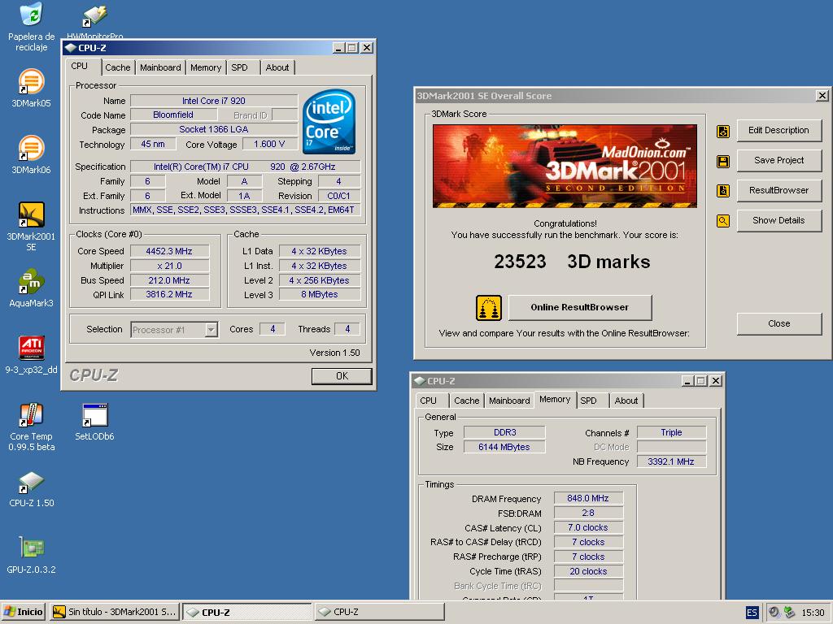Click Close in the 3DMark2001 score dialog
833x624 pixels.
tap(778, 323)
